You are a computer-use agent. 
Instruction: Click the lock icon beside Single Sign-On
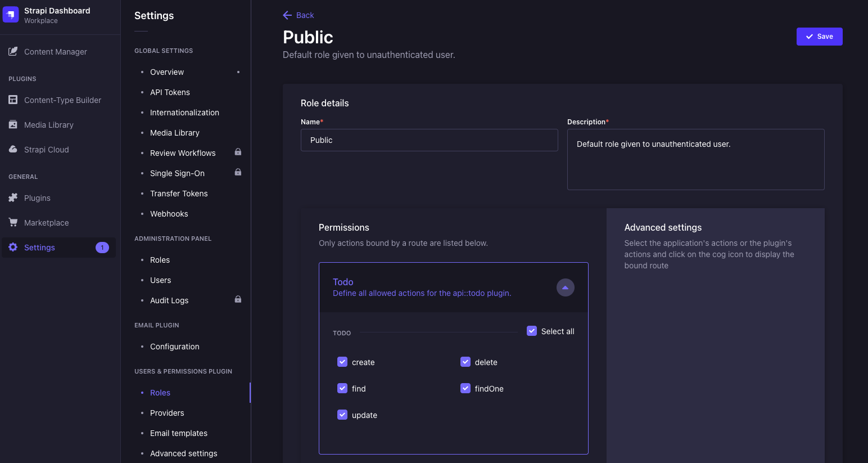[x=238, y=172]
